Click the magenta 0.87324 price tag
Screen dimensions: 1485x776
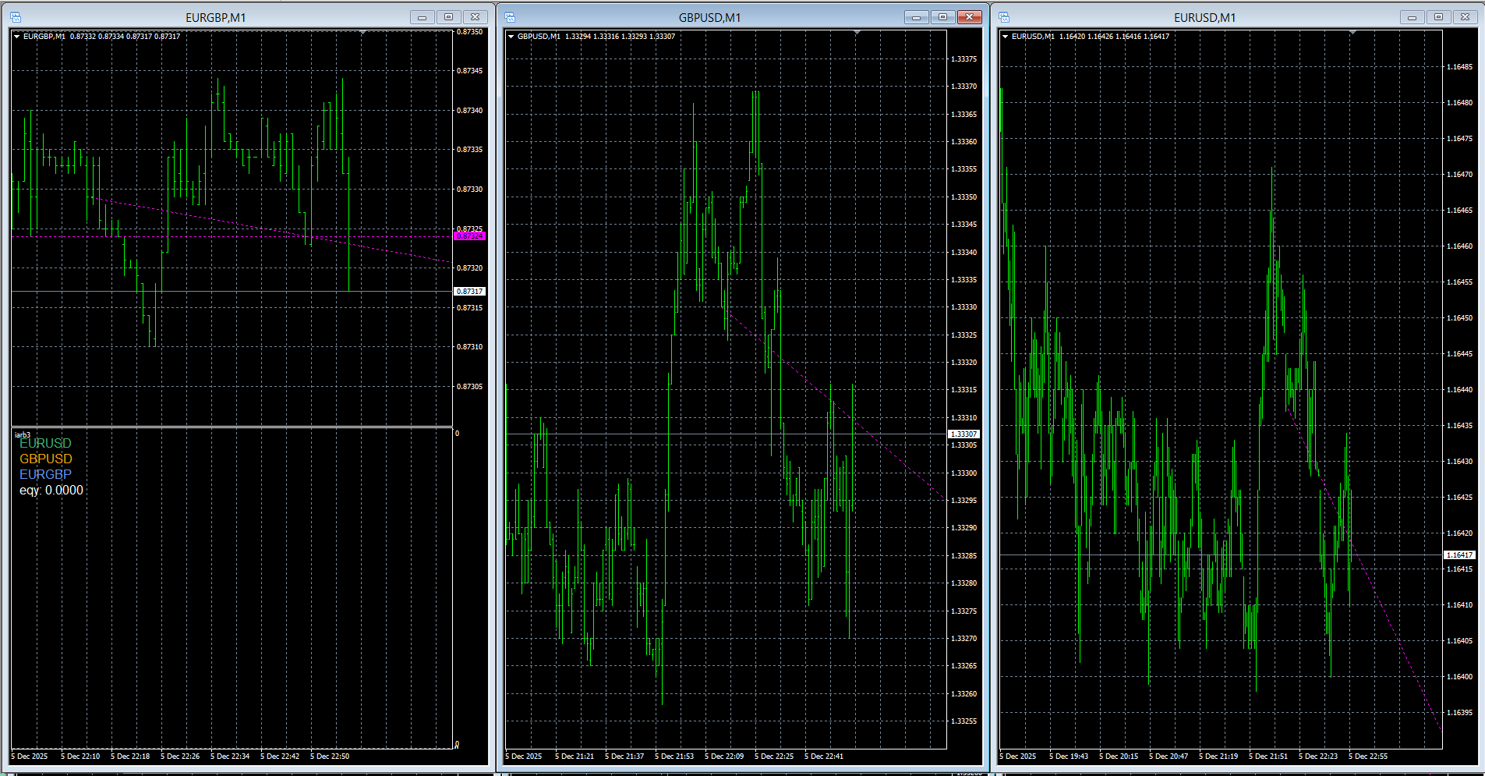pos(469,236)
